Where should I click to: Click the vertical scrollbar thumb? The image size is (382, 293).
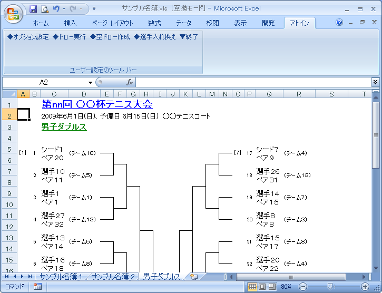click(x=376, y=135)
